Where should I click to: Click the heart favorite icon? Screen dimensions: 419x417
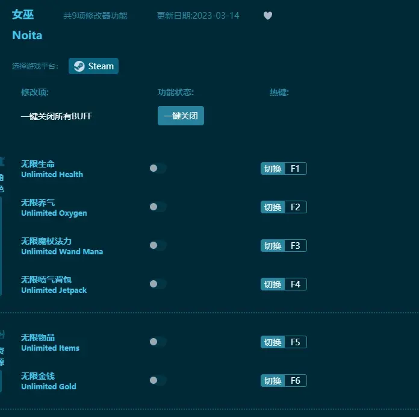(268, 16)
